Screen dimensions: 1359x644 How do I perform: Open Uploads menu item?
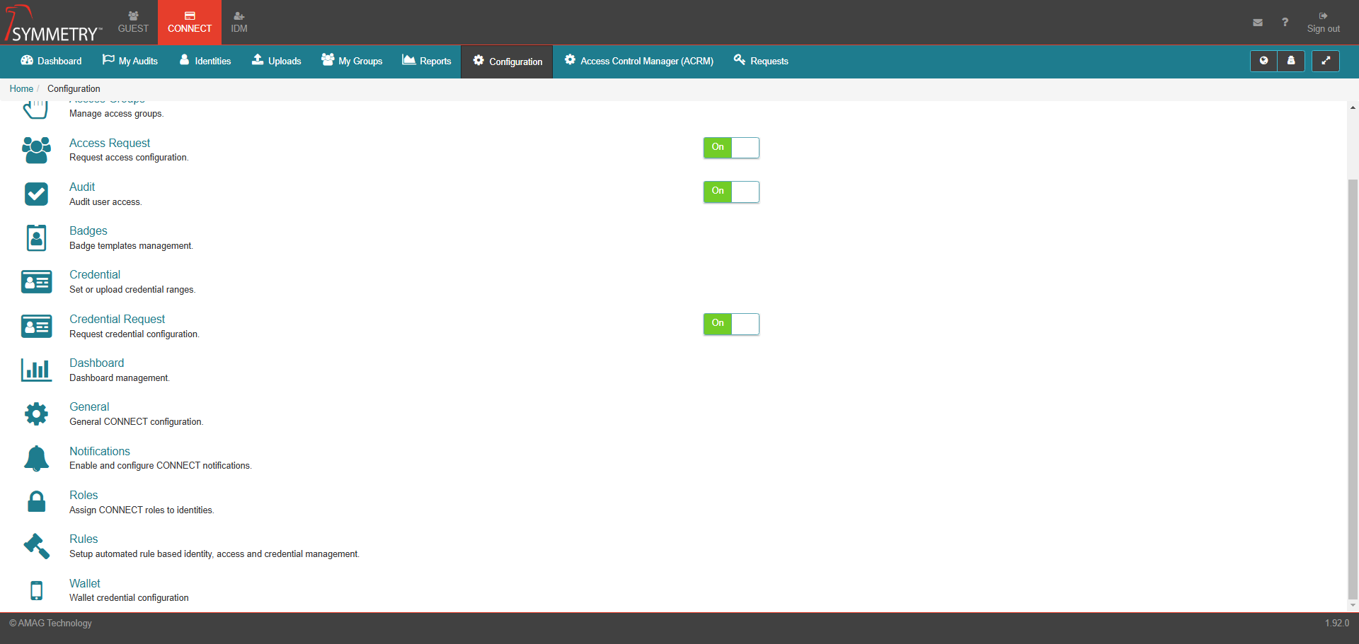pos(277,61)
